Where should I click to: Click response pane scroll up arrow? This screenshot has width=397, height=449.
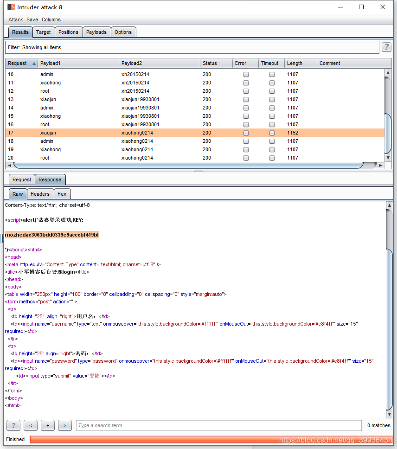389,205
